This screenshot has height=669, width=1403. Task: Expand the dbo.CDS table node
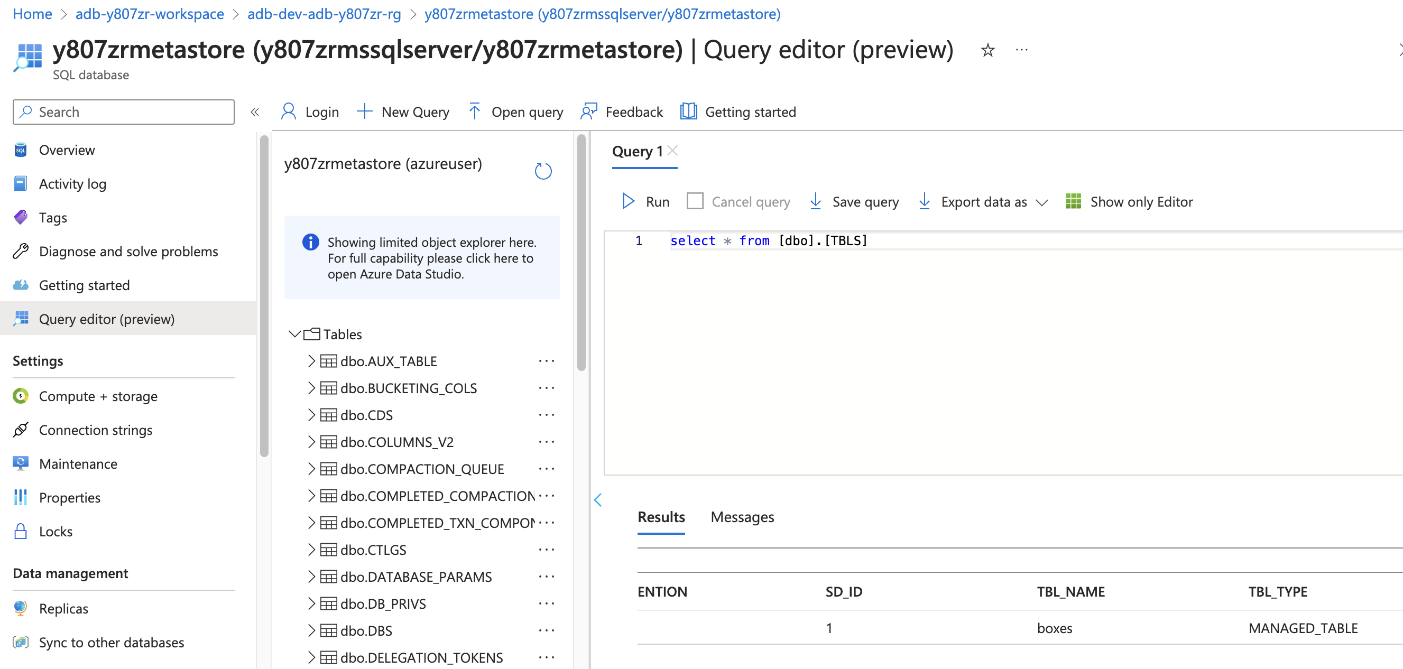[311, 414]
